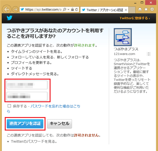Click ツイートする list item

21,68
